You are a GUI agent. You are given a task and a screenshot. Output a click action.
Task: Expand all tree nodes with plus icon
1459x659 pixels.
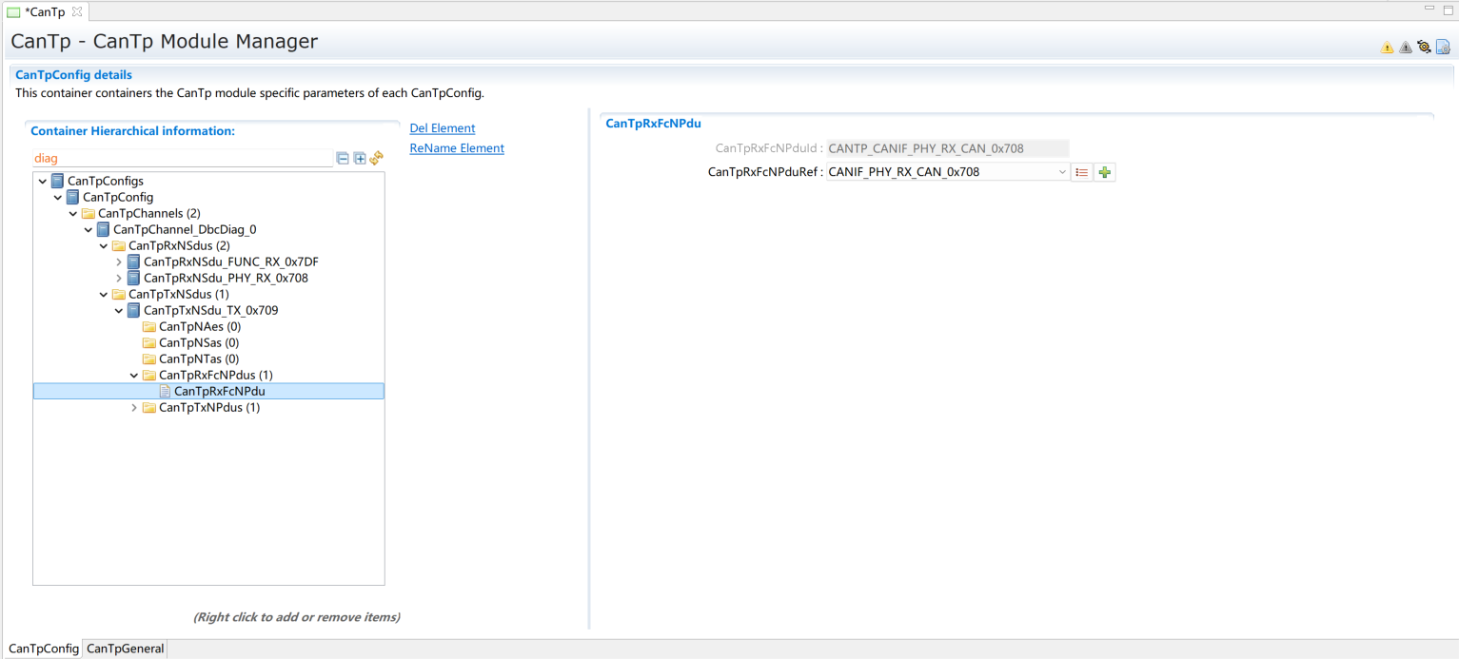360,159
